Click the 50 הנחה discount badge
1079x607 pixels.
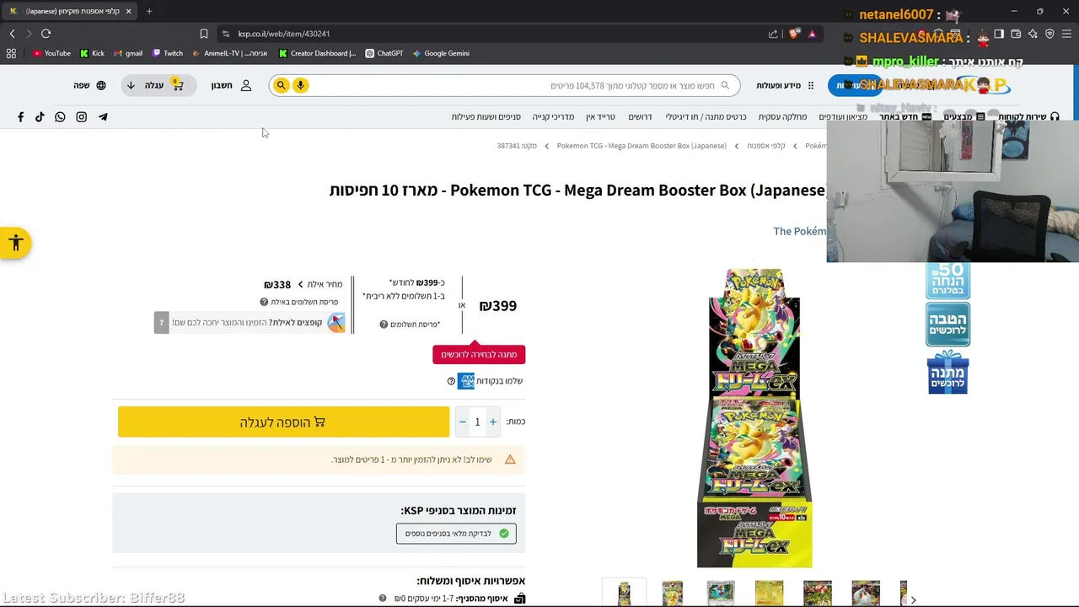948,281
